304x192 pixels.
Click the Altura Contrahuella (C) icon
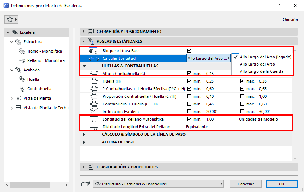tap(94, 74)
